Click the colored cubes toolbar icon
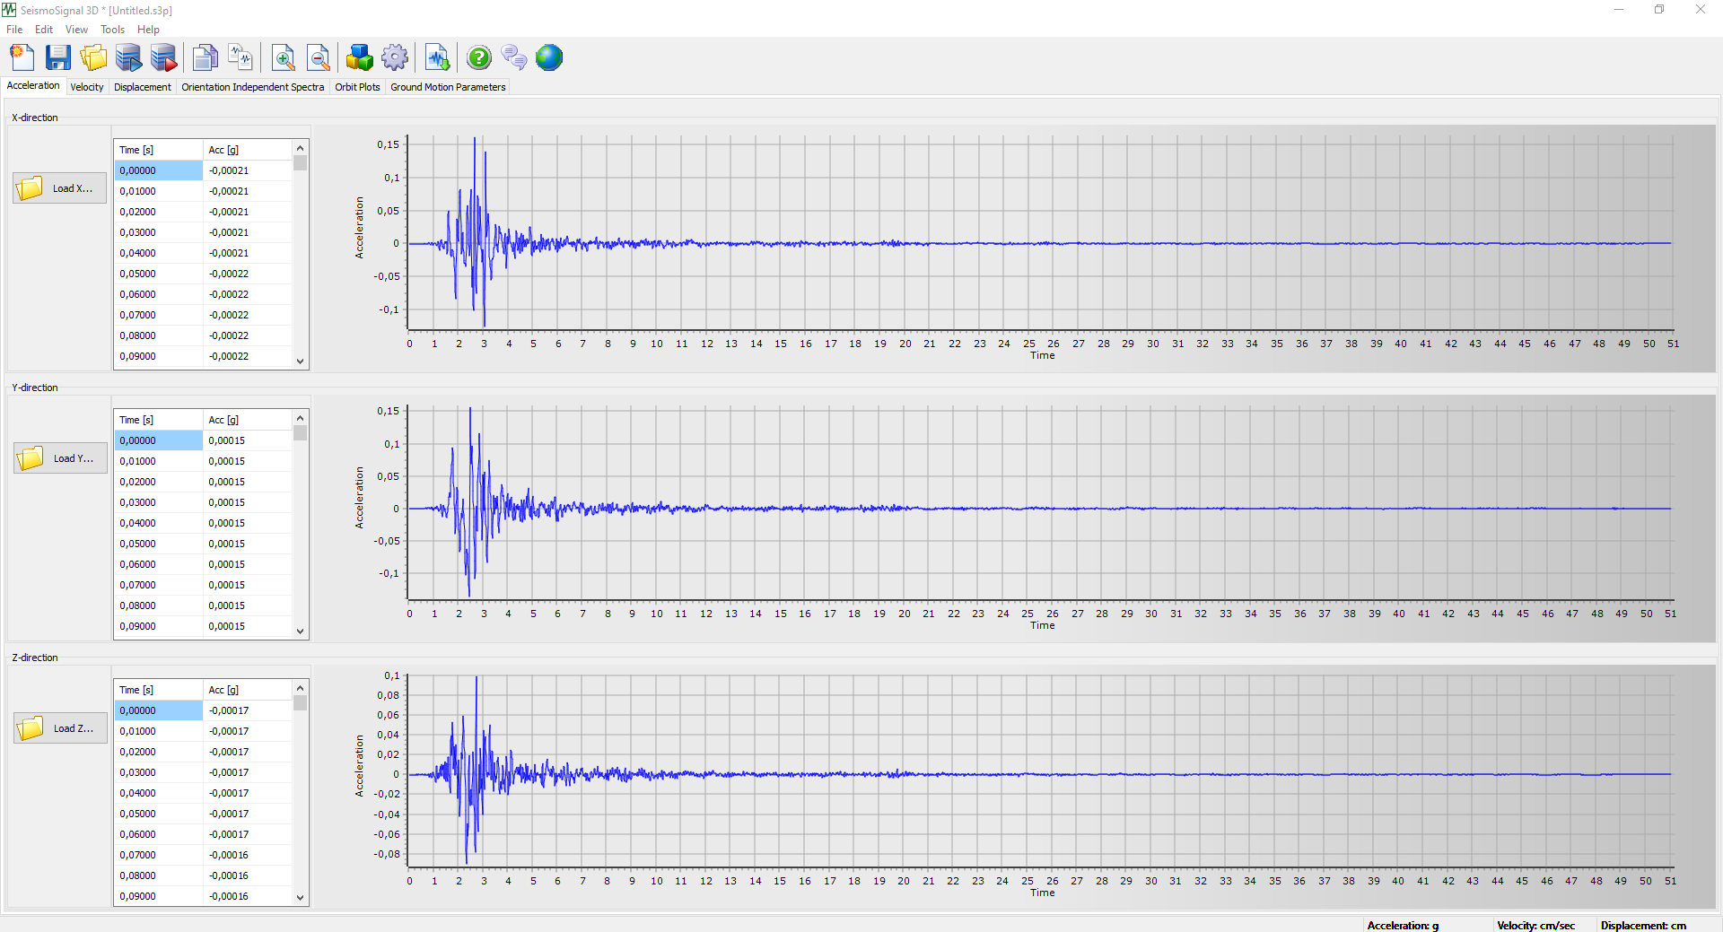 click(359, 58)
